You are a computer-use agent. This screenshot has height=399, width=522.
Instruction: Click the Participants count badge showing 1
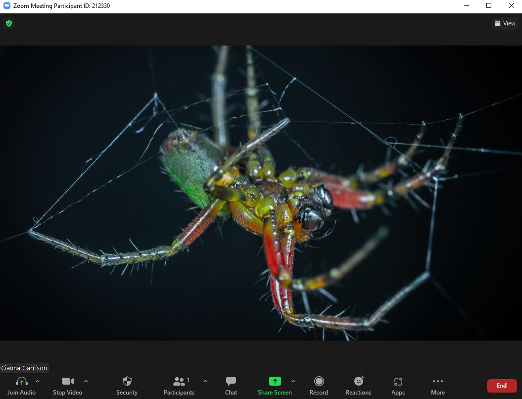point(188,380)
